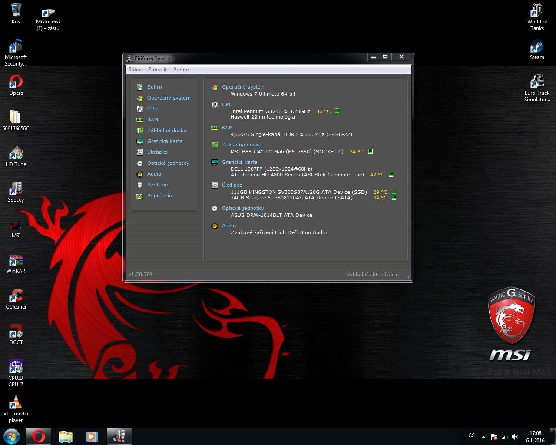Image resolution: width=556 pixels, height=445 pixels.
Task: Select the CPUID CPU-Z desktop icon
Action: click(x=16, y=373)
